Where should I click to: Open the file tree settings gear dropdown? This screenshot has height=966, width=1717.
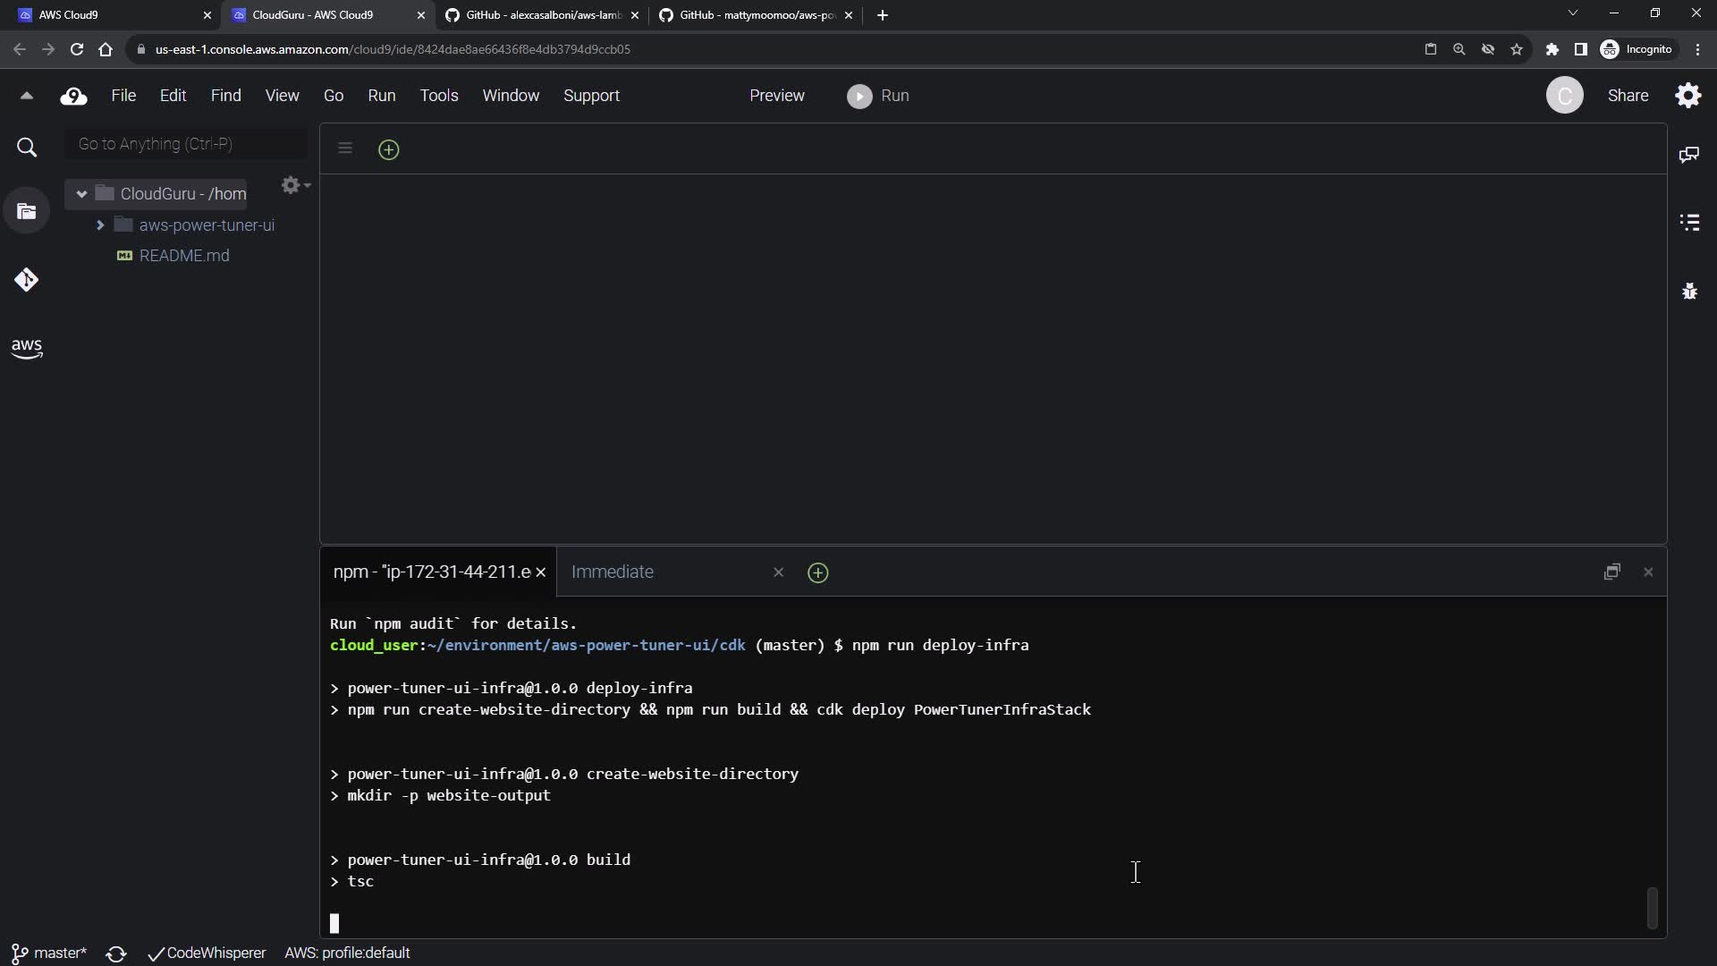(x=294, y=185)
